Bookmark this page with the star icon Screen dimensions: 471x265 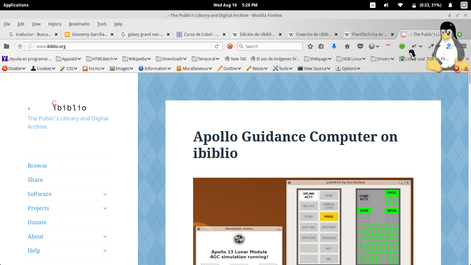point(310,46)
